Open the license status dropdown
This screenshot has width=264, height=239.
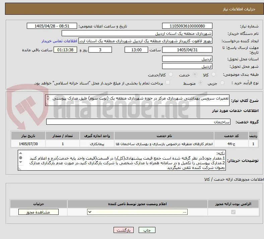click(x=137, y=212)
